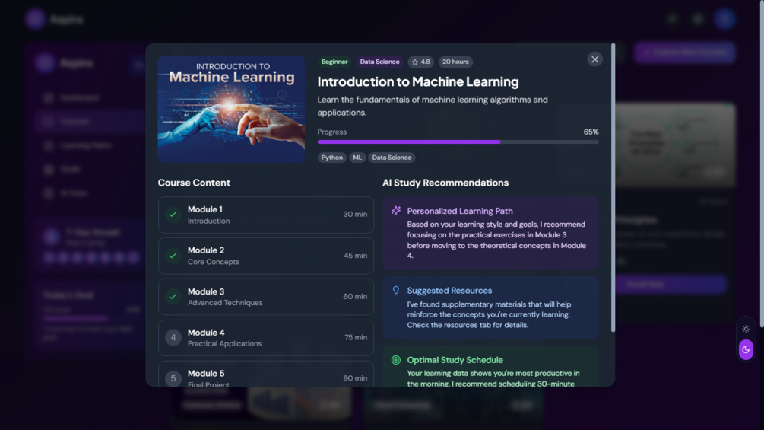
Task: Open the Optimal Study Schedule recommendation card
Action: click(x=490, y=367)
